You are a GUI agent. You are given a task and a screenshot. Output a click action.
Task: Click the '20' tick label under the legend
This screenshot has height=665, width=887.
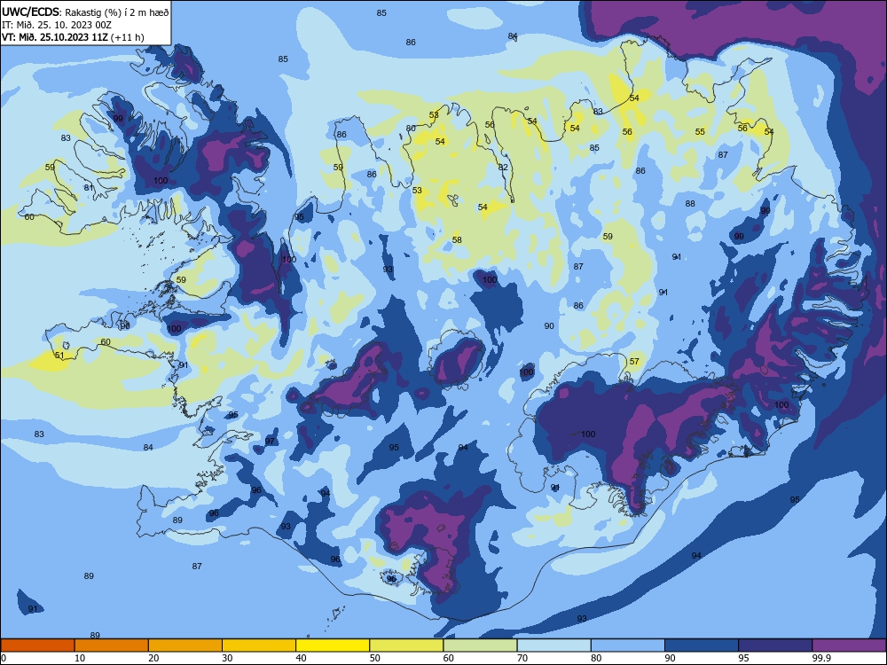(153, 658)
